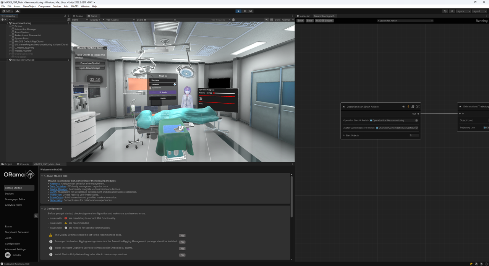Switch to the Console tab
This screenshot has width=489, height=266.
(23, 164)
